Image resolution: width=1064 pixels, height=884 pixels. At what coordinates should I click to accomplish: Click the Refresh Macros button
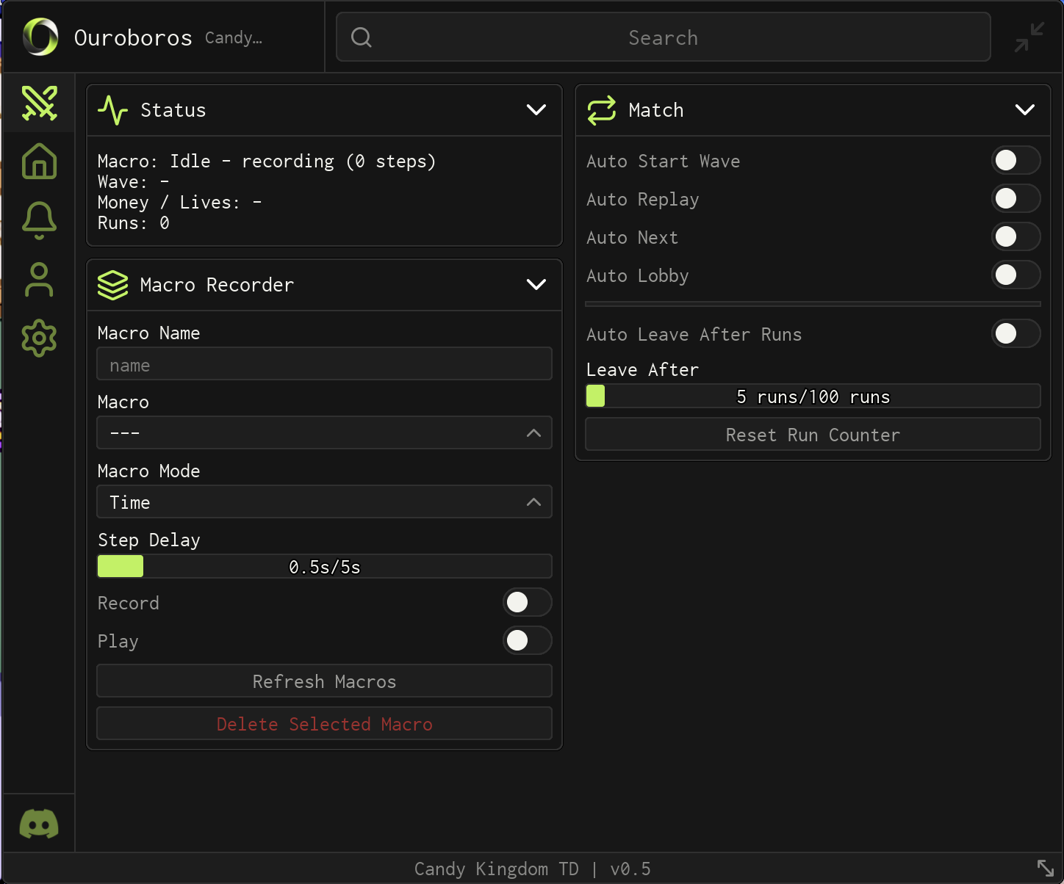point(324,681)
